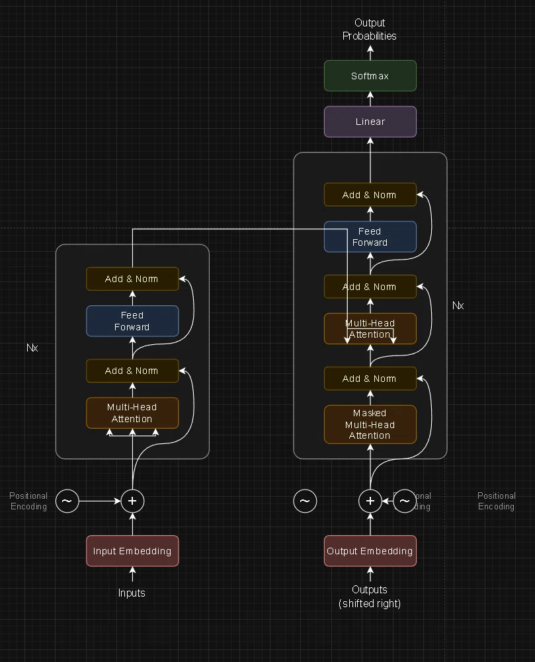535x662 pixels.
Task: Select the encoder's Multi-Head Attention block
Action: click(x=132, y=413)
